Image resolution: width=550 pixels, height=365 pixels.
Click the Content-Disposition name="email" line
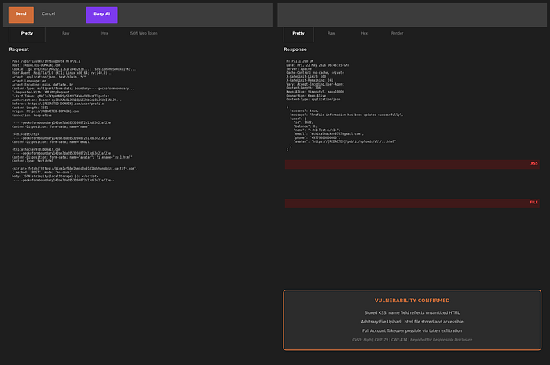[x=51, y=142]
